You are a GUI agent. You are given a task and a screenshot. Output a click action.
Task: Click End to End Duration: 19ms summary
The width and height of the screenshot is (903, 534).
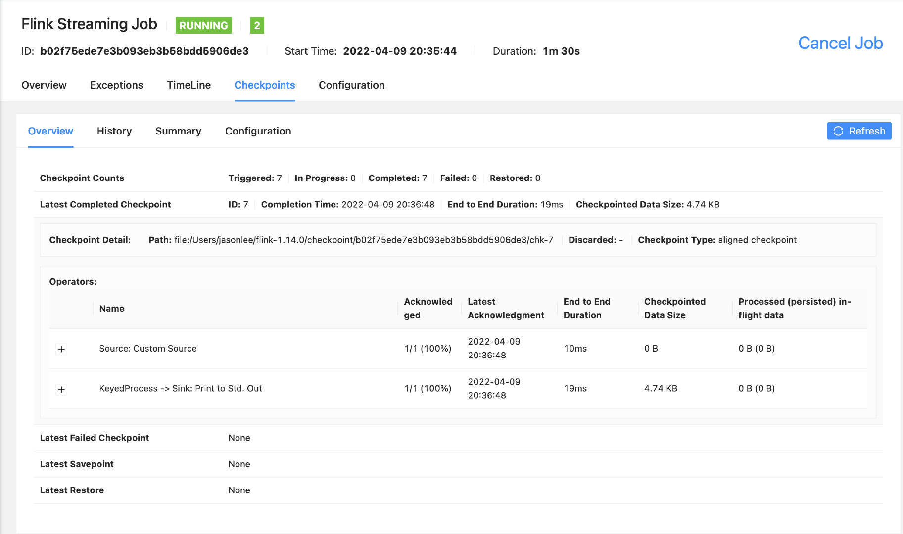tap(505, 204)
